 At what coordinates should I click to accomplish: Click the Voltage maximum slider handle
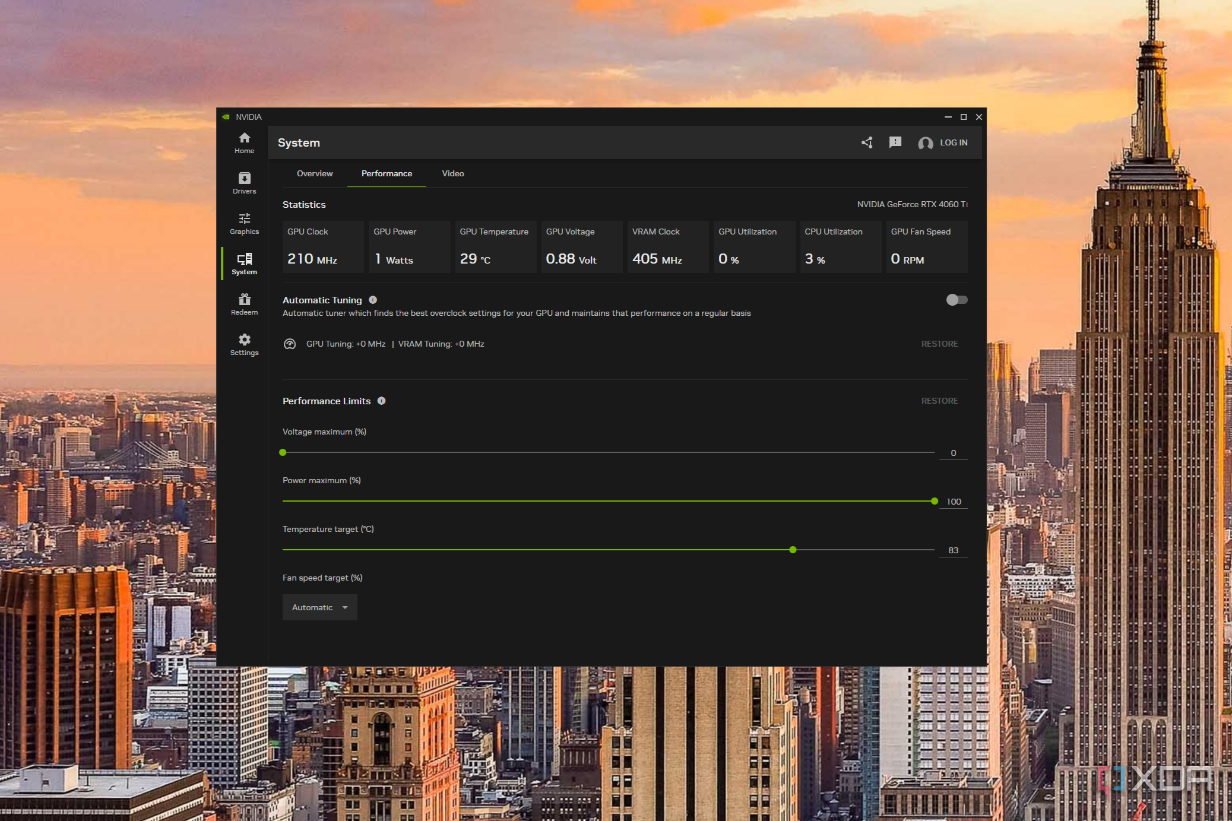283,452
